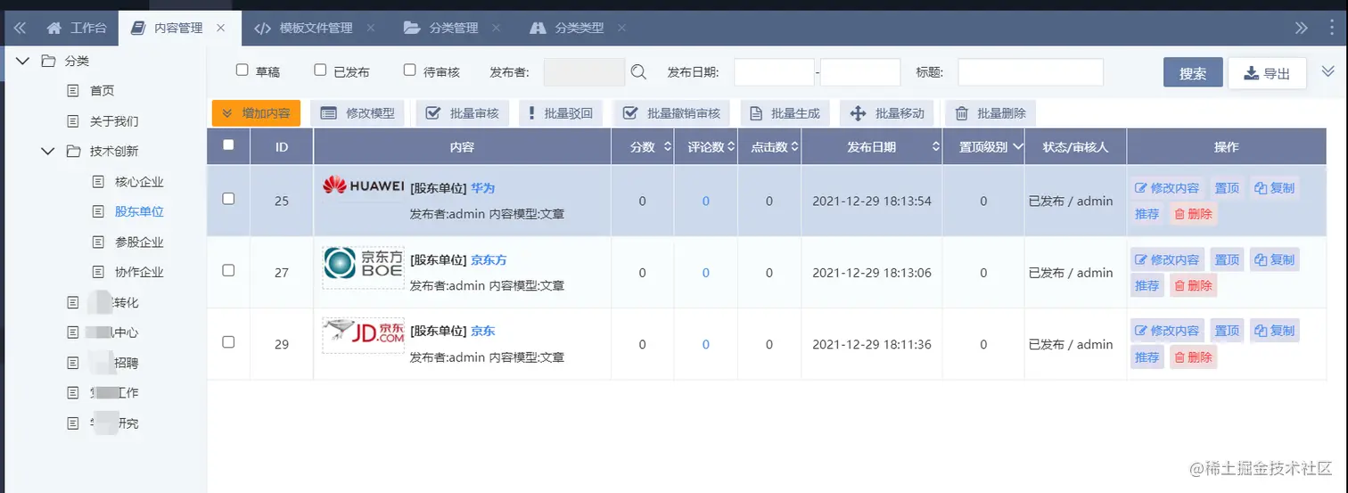Select 核心企业 in the category tree
The height and width of the screenshot is (493, 1348).
point(139,182)
